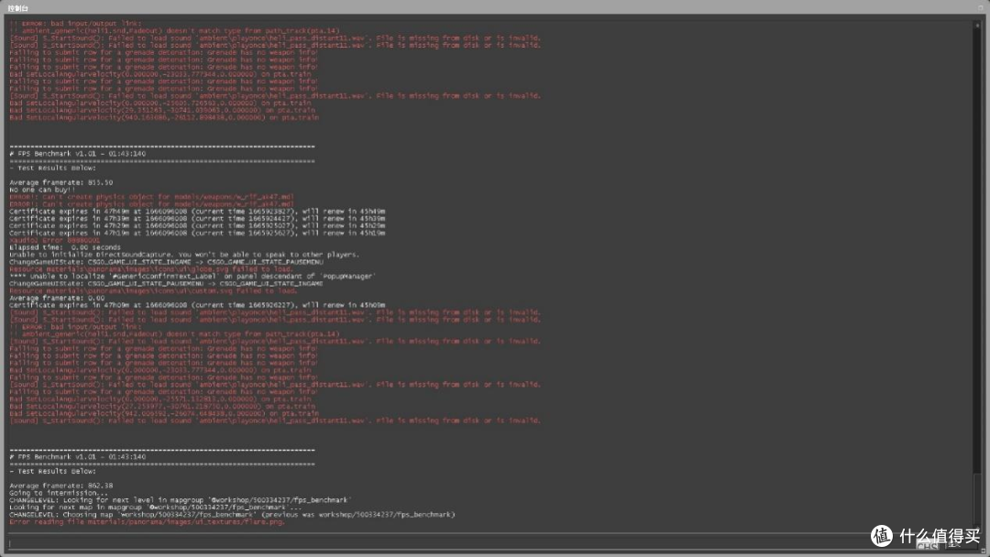Select the 'Average framerate: 0.00' line

pos(57,298)
